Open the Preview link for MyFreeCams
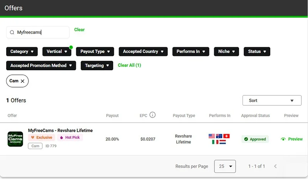The height and width of the screenshot is (179, 308). pos(292,139)
